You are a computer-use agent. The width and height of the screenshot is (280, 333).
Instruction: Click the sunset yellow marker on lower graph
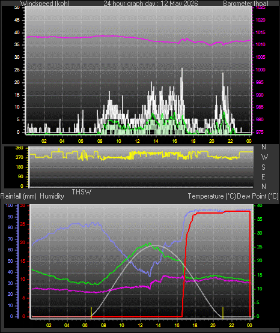(223, 313)
